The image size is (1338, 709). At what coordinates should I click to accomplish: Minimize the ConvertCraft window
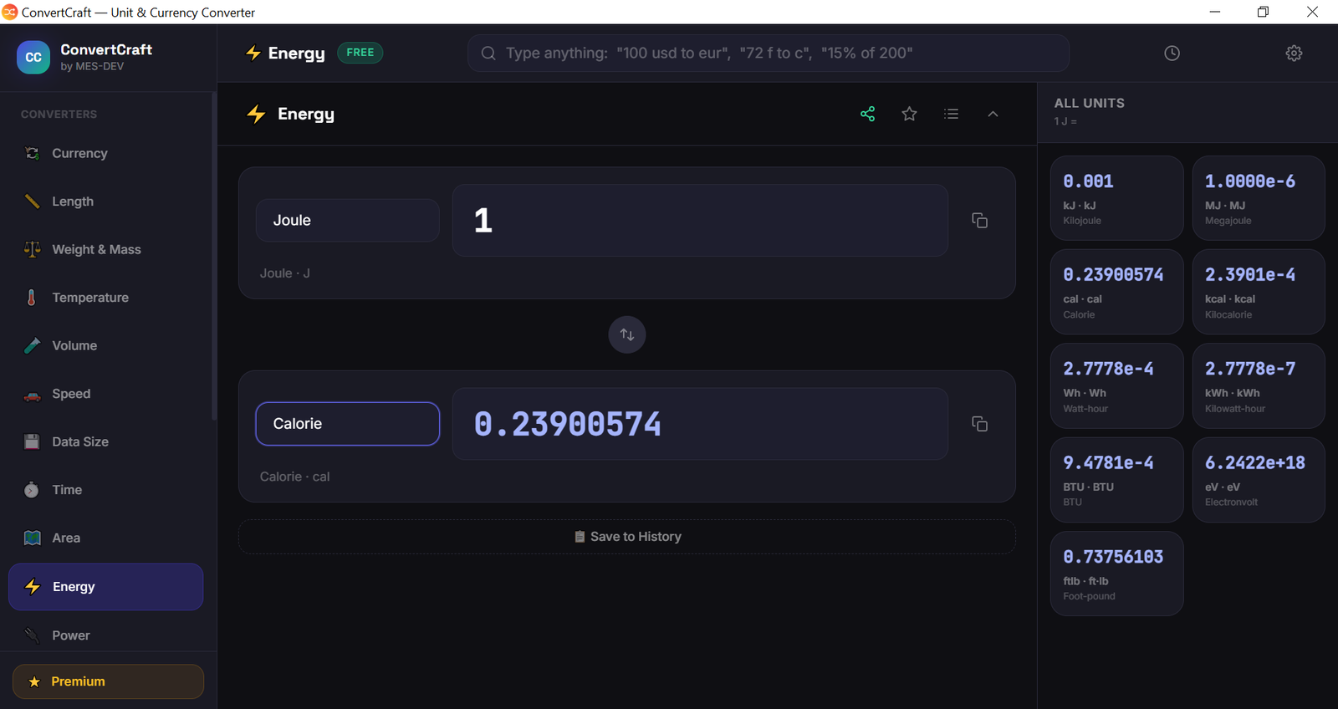pos(1215,12)
